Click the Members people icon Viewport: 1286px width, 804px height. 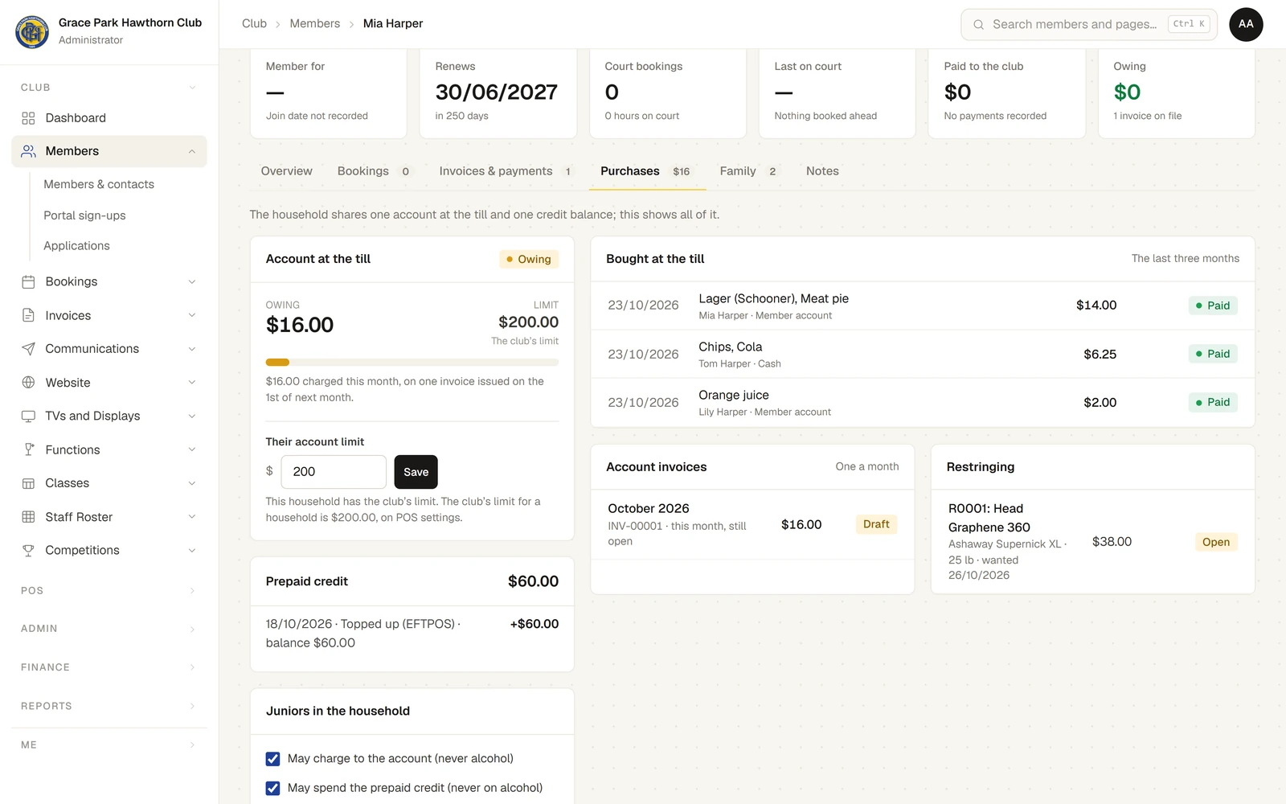tap(28, 151)
